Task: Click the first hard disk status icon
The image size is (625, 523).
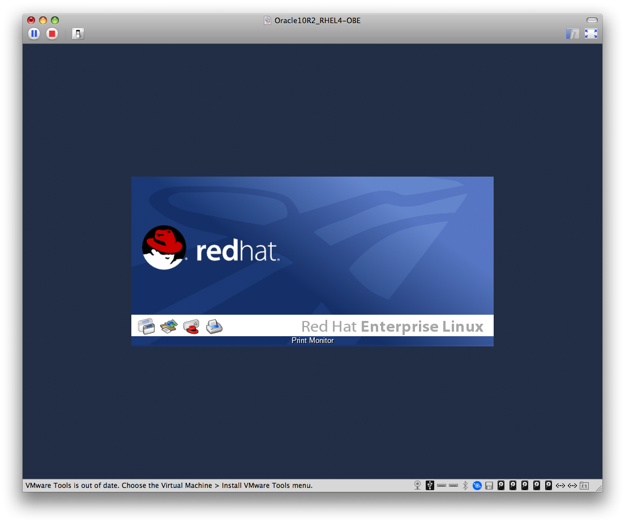Action: click(501, 485)
